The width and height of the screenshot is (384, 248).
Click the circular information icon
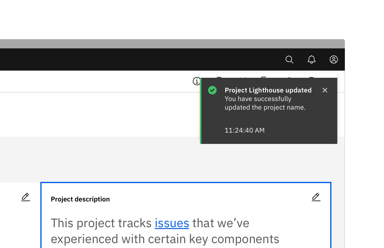click(197, 81)
